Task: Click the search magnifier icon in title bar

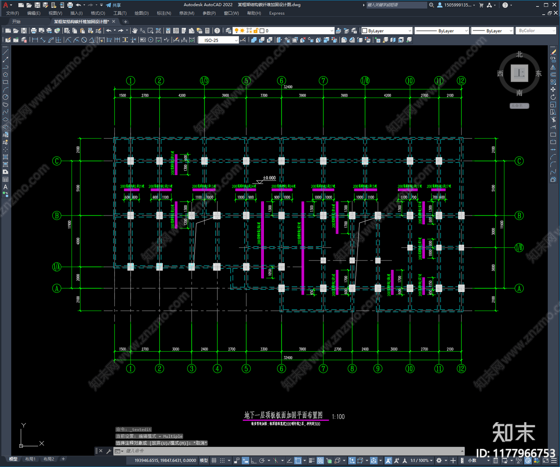Action: 432,5
